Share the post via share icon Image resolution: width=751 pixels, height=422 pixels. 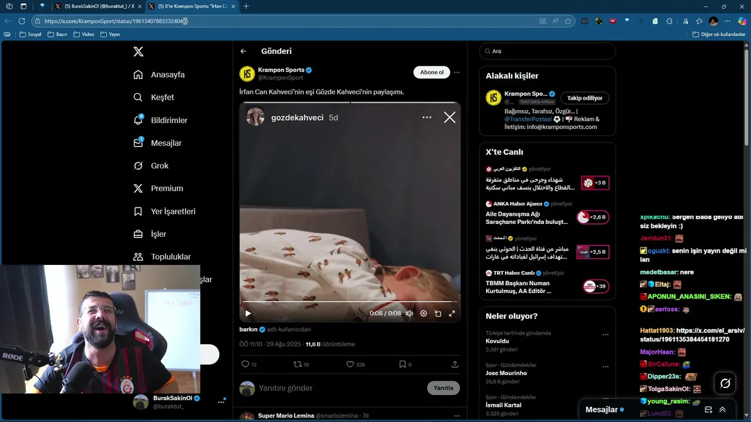[x=455, y=364]
